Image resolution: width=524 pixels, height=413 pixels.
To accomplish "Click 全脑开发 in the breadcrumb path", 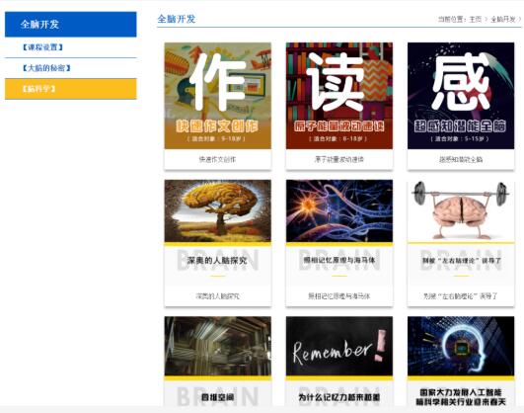I will pyautogui.click(x=503, y=20).
